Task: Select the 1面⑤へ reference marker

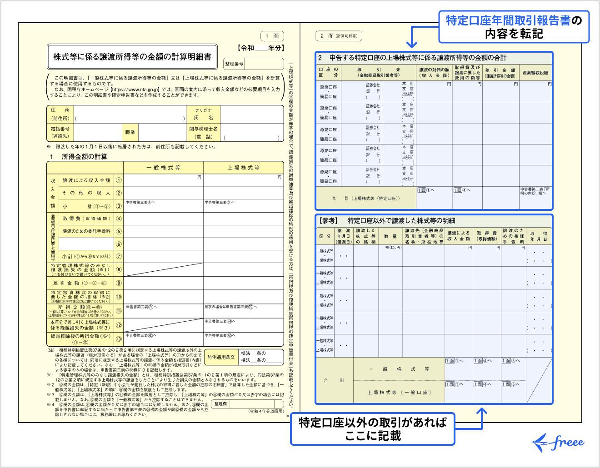Action: [511, 361]
